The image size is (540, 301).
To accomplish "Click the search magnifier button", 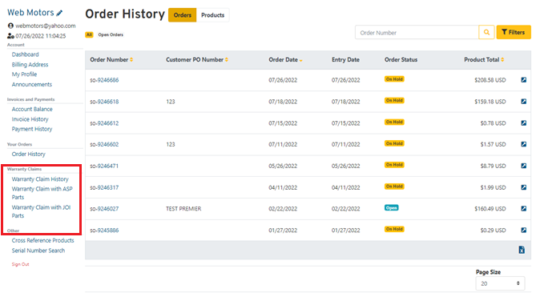I will point(486,32).
